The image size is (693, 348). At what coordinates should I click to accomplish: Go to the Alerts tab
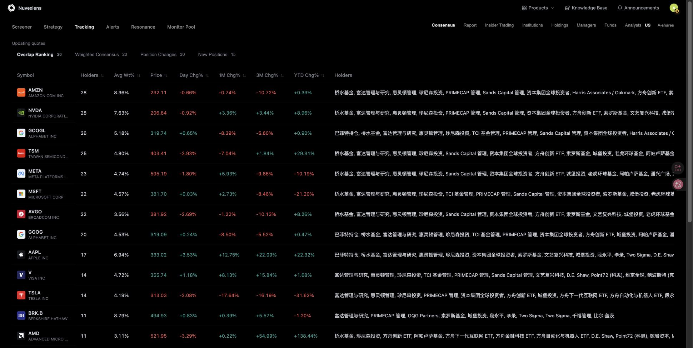[113, 27]
